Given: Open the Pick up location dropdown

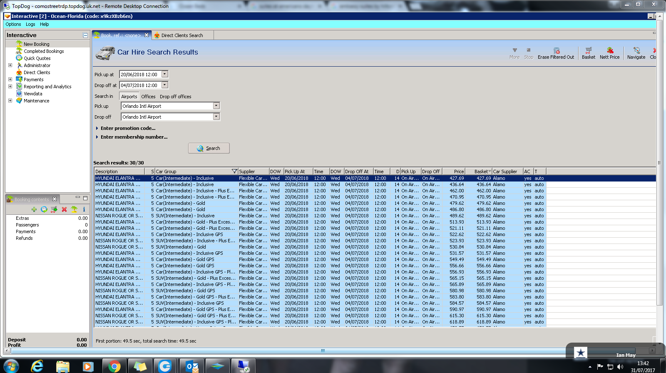Looking at the screenshot, I should (x=216, y=106).
